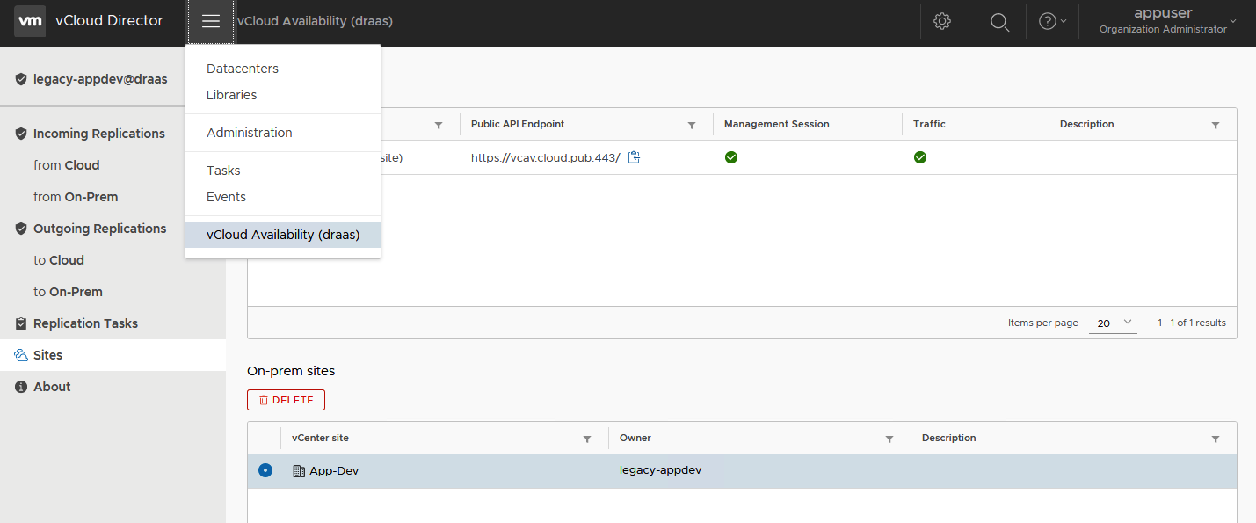Select Datacenters from the menu
1256x523 pixels.
pos(243,69)
